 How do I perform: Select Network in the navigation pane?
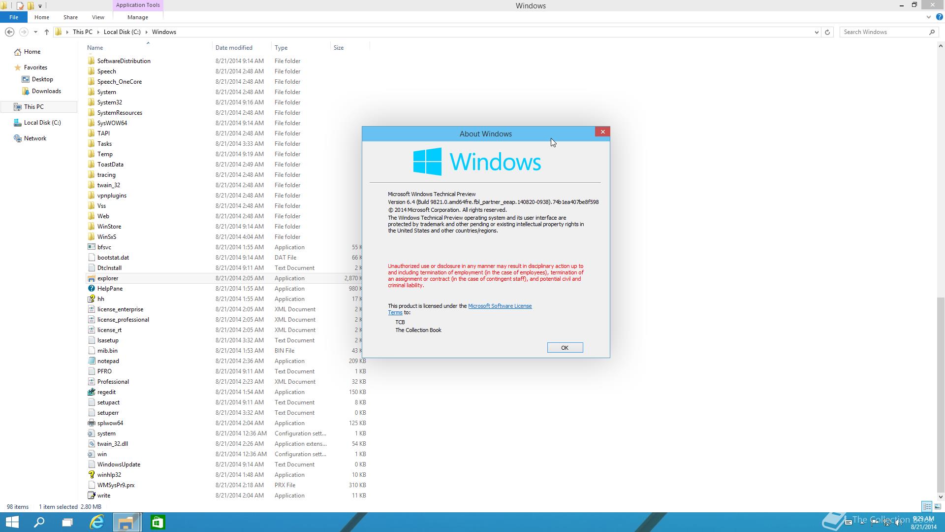[x=35, y=138]
